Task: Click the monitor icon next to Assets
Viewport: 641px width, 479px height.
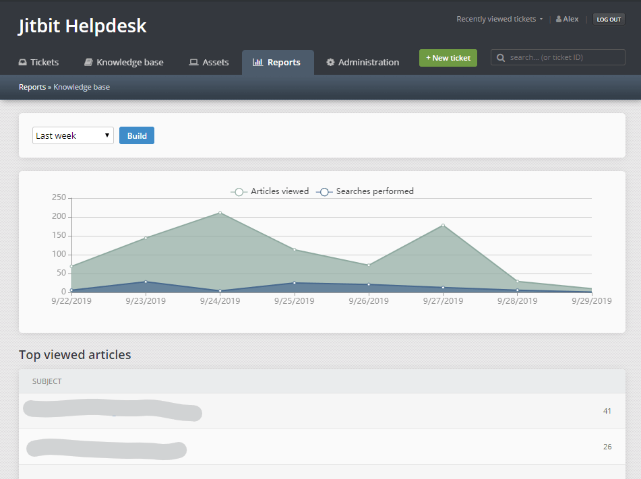Action: coord(193,61)
